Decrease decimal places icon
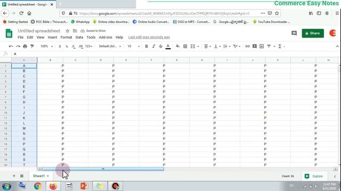 (x=74, y=46)
